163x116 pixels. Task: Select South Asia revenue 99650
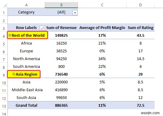click(x=61, y=97)
